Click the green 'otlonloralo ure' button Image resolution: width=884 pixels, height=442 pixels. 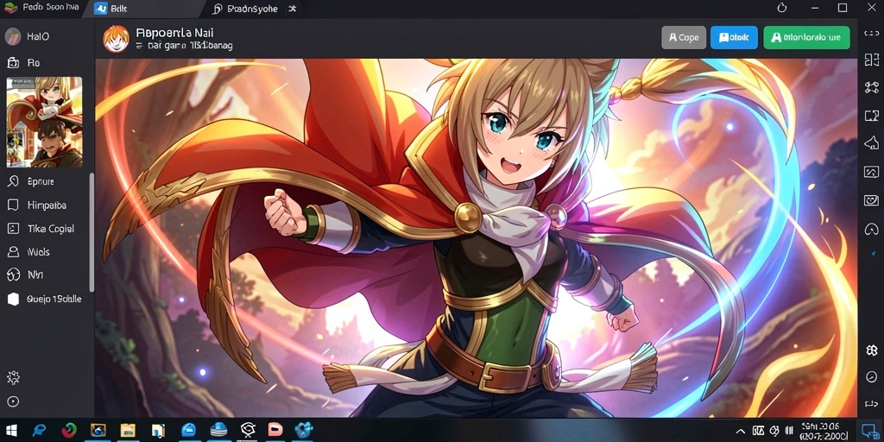[x=806, y=38]
